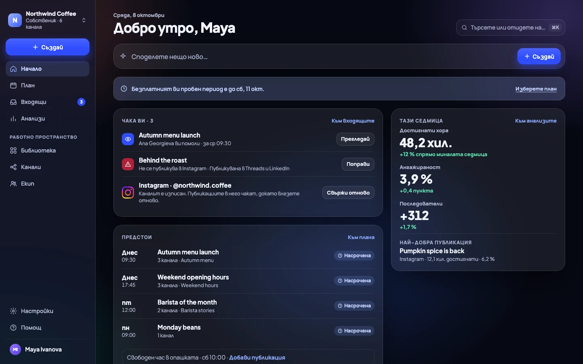
Task: Focus the search field at the top right
Action: pyautogui.click(x=511, y=28)
